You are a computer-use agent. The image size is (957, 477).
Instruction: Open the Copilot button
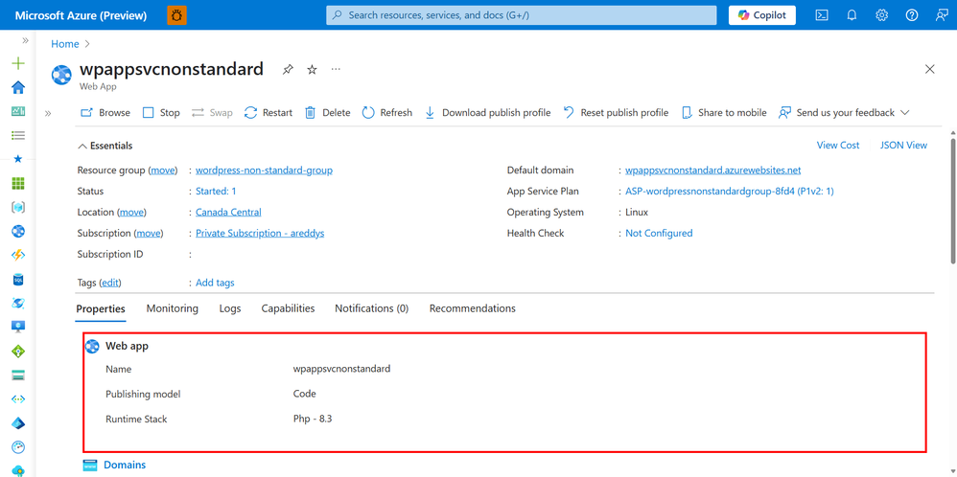click(761, 15)
